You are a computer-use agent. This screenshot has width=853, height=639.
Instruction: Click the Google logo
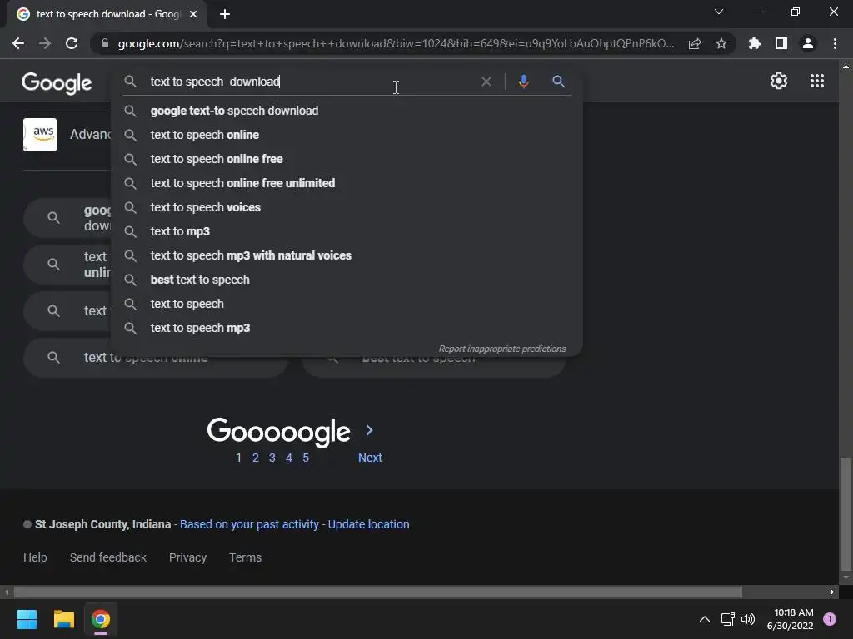[x=57, y=82]
